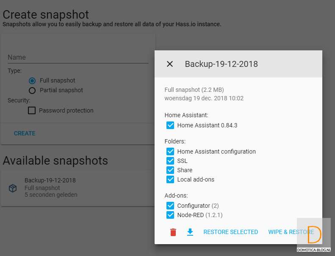Viewport: 335px width, 256px height.
Task: Uncheck the SSL folder checkbox
Action: tap(170, 161)
